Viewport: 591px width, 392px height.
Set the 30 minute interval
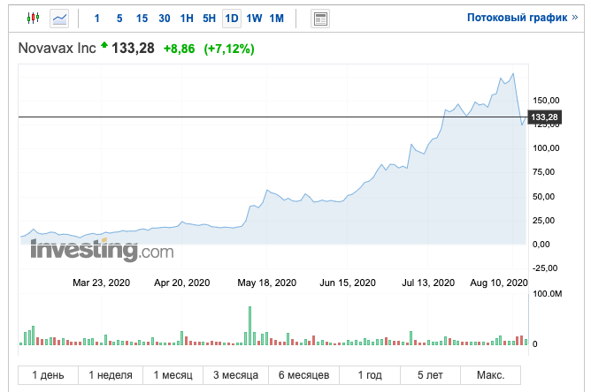(165, 18)
